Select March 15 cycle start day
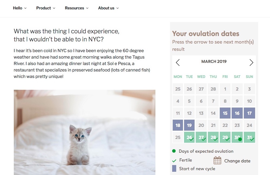 pyautogui.click(x=225, y=113)
